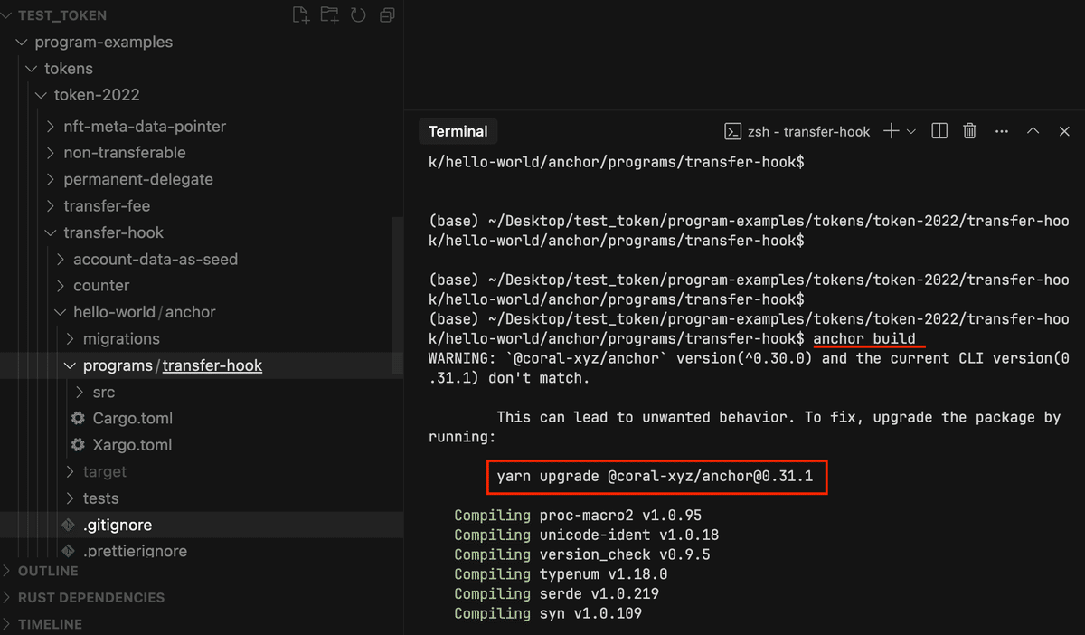Viewport: 1085px width, 635px height.
Task: Split the terminal
Action: click(x=939, y=130)
